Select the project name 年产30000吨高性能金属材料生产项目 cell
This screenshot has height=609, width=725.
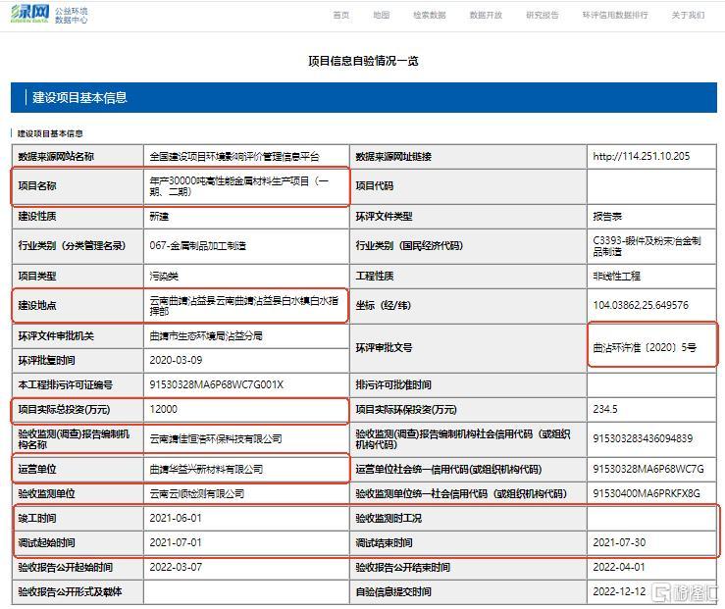point(246,186)
